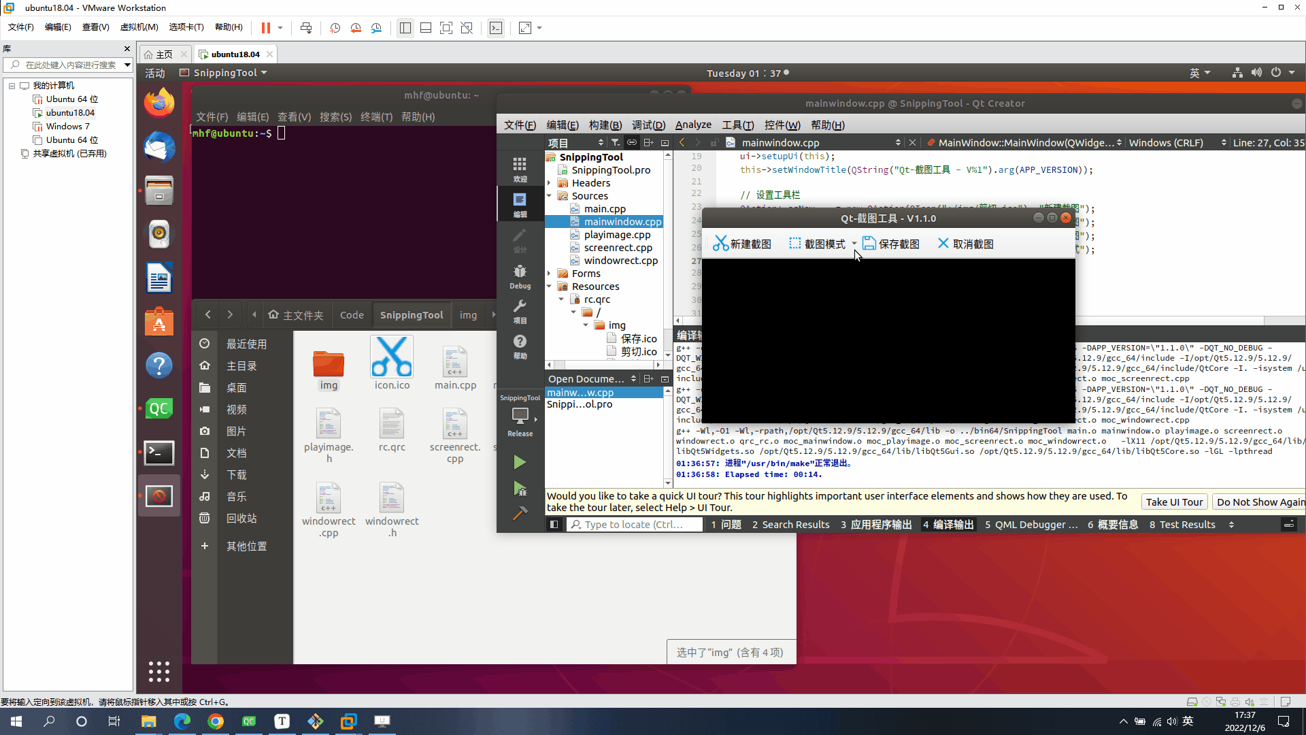Open the screenshot mode dropdown arrow

click(854, 244)
